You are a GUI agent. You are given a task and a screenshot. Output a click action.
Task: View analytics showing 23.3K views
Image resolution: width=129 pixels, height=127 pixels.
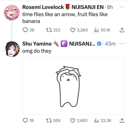click(x=103, y=121)
